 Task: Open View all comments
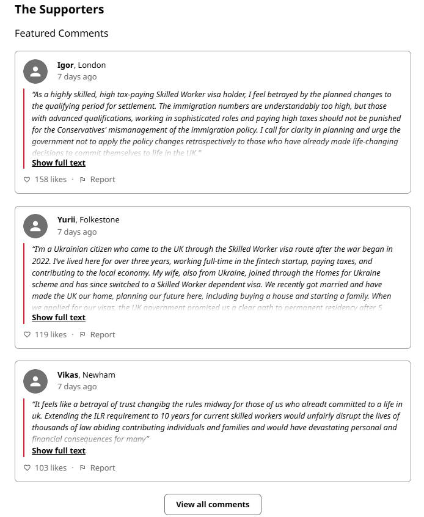pyautogui.click(x=213, y=504)
